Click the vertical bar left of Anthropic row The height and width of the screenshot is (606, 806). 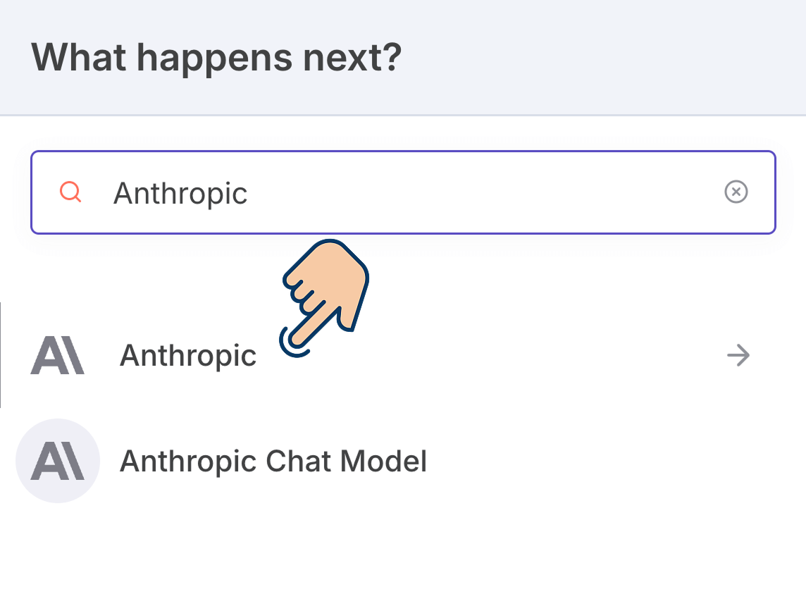(x=1, y=355)
